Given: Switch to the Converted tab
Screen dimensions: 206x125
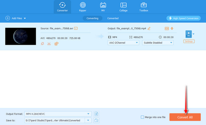Looking at the screenshot, I should (113, 18).
